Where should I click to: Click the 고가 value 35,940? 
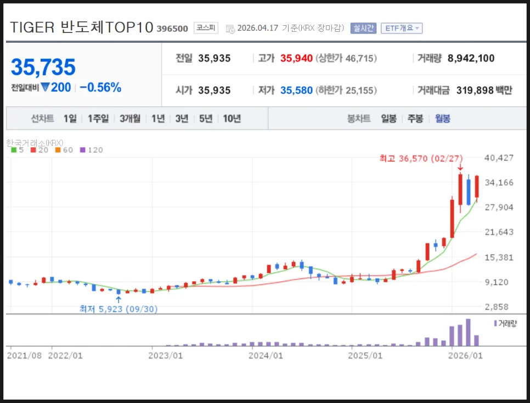pos(296,58)
